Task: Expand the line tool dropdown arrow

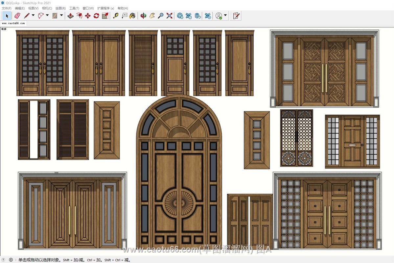Action: pyautogui.click(x=33, y=15)
